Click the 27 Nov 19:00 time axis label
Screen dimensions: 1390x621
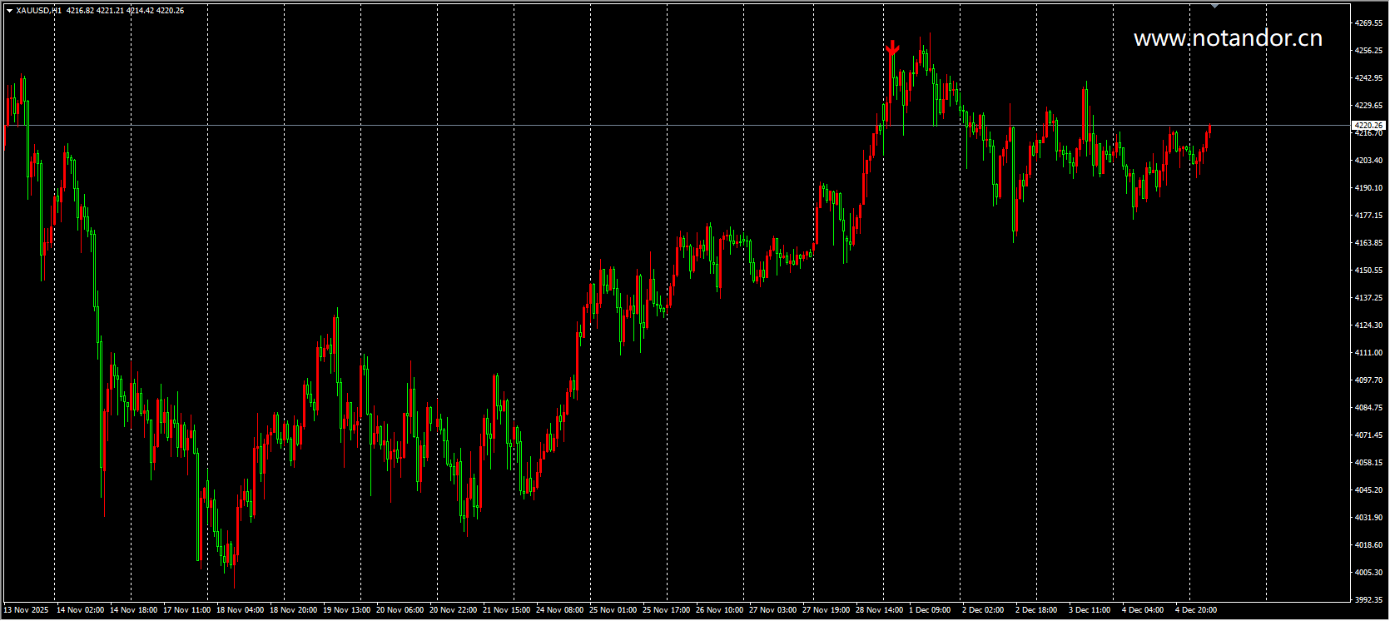pyautogui.click(x=826, y=610)
